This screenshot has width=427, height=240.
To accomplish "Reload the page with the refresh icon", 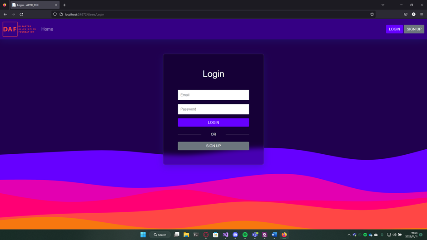I will 21,15.
